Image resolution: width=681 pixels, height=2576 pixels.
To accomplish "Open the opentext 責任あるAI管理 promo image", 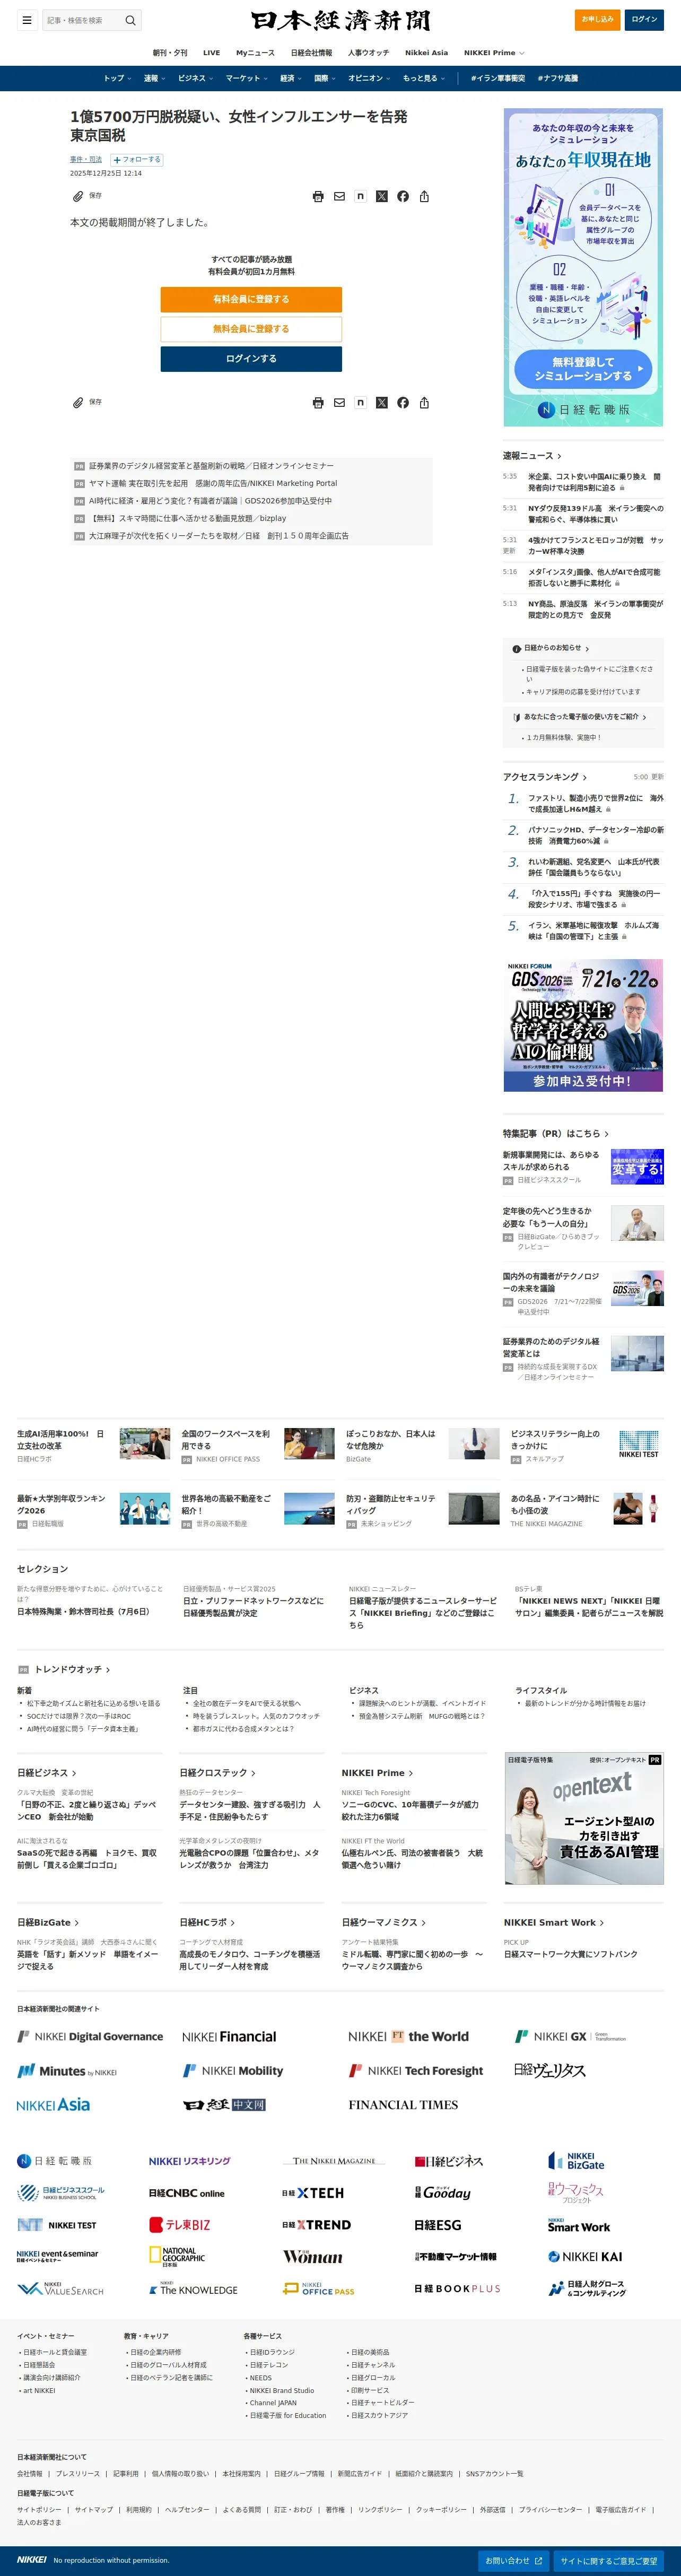I will [583, 1819].
